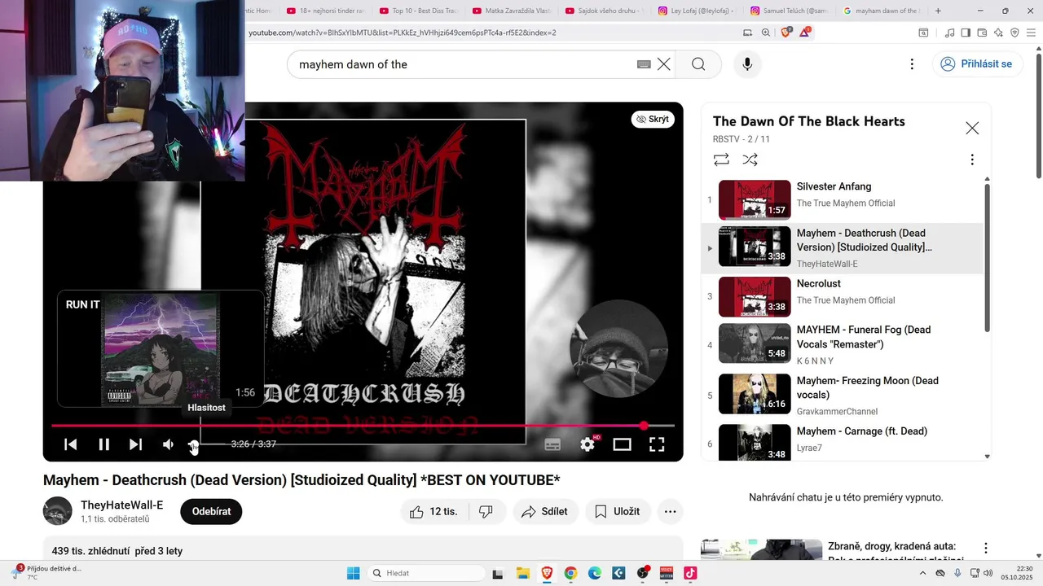The image size is (1043, 586).
Task: Seek using the red video progress bar
Action: (x=363, y=426)
